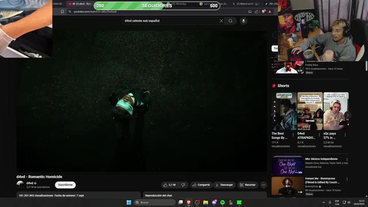This screenshot has width=368, height=207.
Task: Click the ESP LAA language indicator
Action: 337,202
